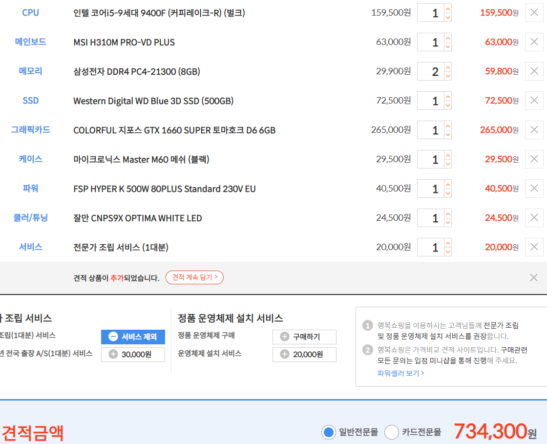Open the 케이스 category link
Image resolution: width=547 pixels, height=444 pixels.
(x=30, y=159)
